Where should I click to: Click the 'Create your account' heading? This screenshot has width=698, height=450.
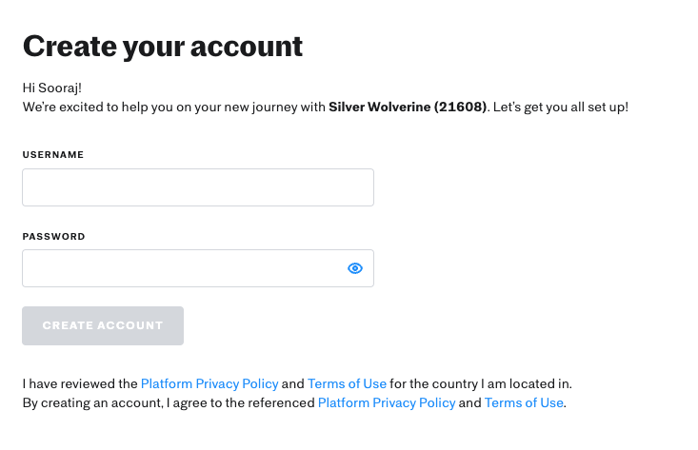pyautogui.click(x=163, y=47)
